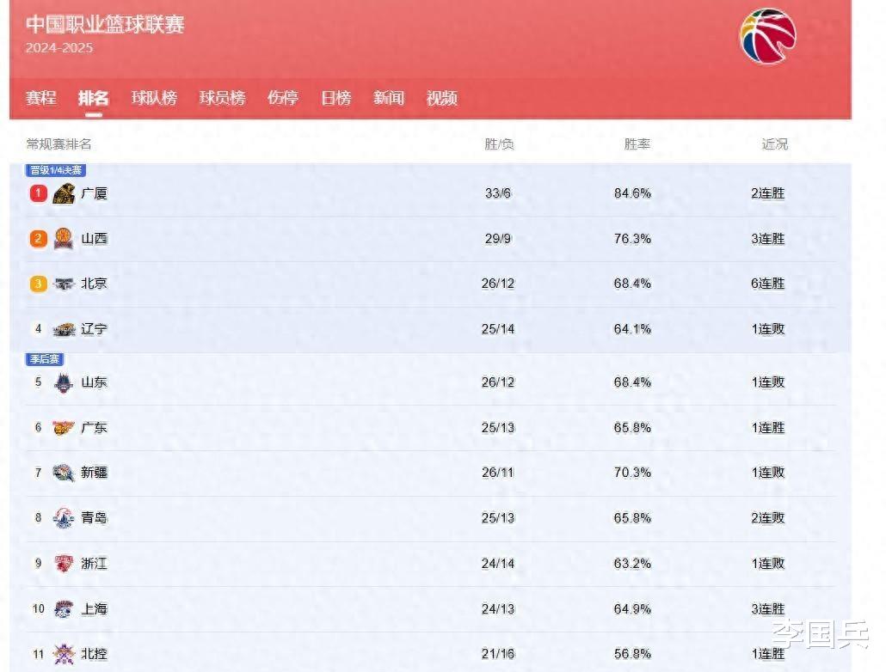Viewport: 886px width, 672px height.
Task: Click the 北京 team logo
Action: (x=64, y=284)
